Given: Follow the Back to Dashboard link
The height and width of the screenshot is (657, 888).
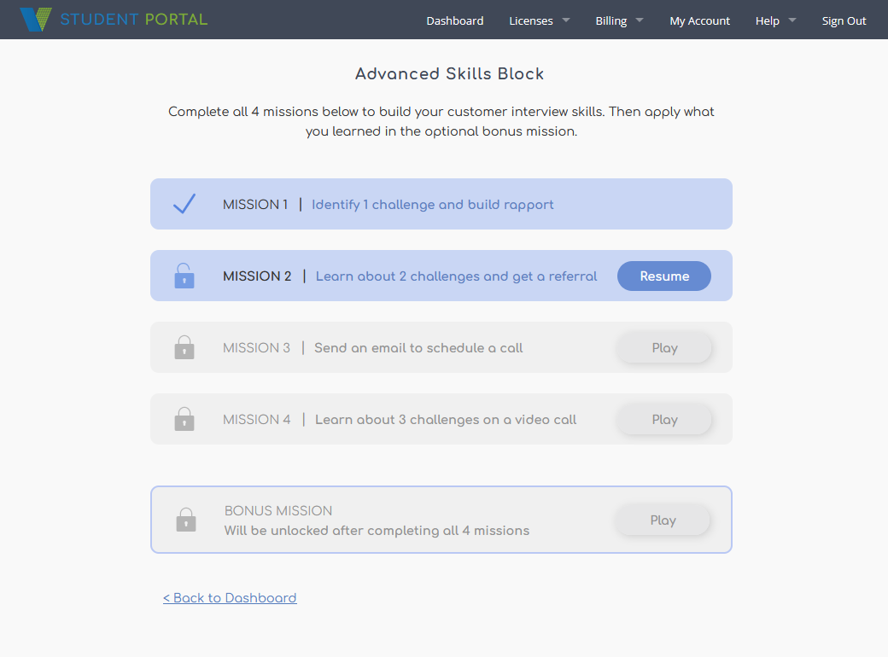Looking at the screenshot, I should (x=230, y=598).
